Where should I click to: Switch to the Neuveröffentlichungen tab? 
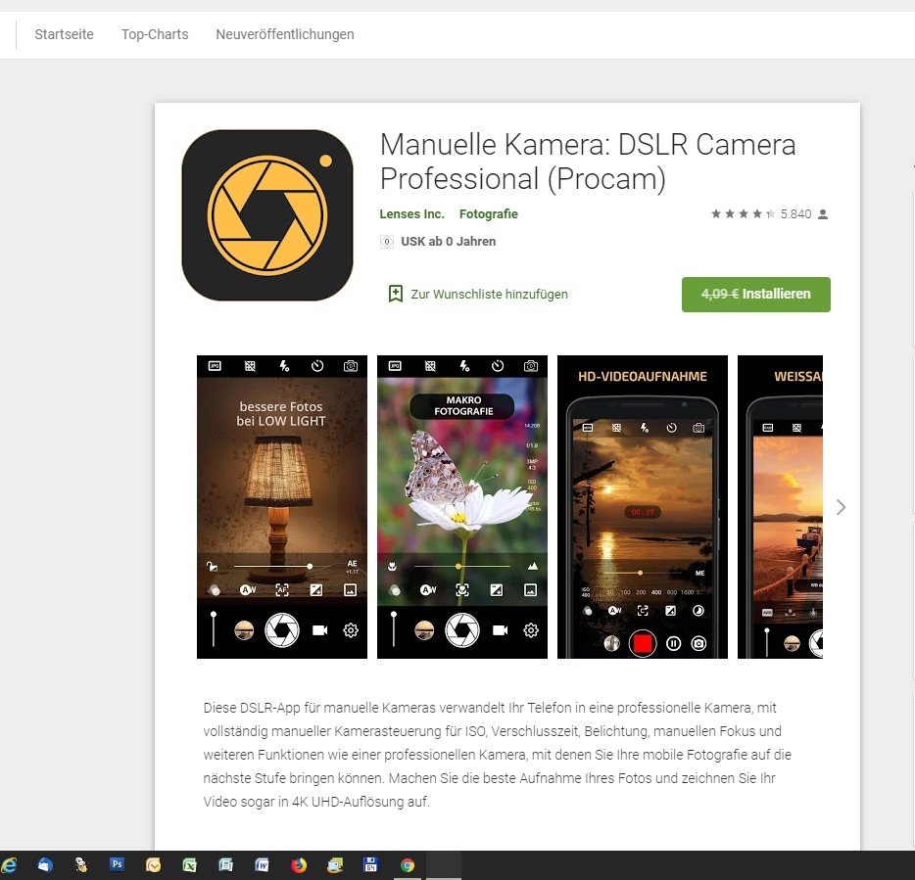click(285, 34)
